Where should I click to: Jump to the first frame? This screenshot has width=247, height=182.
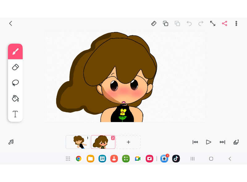coord(195,142)
